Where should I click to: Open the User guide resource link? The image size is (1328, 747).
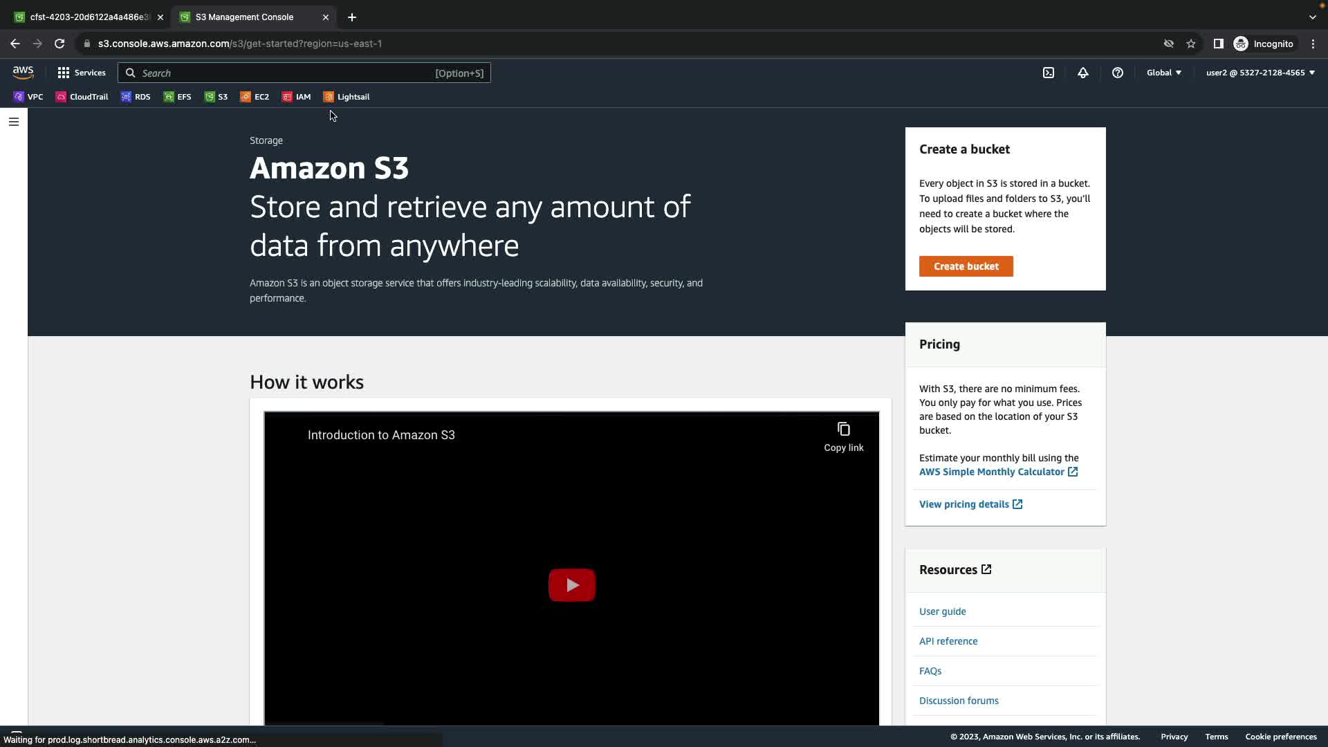coord(942,611)
